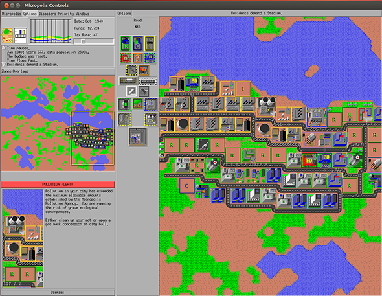Image resolution: width=382 pixels, height=296 pixels.
Task: Click the empty C commercial zone on map
Action: pyautogui.click(x=187, y=186)
